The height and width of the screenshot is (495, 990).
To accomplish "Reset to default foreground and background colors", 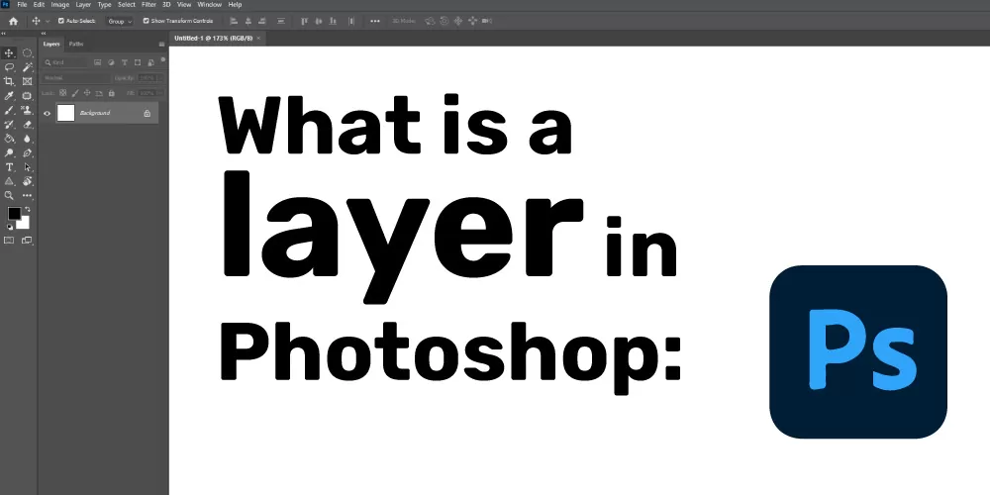I will (10, 226).
